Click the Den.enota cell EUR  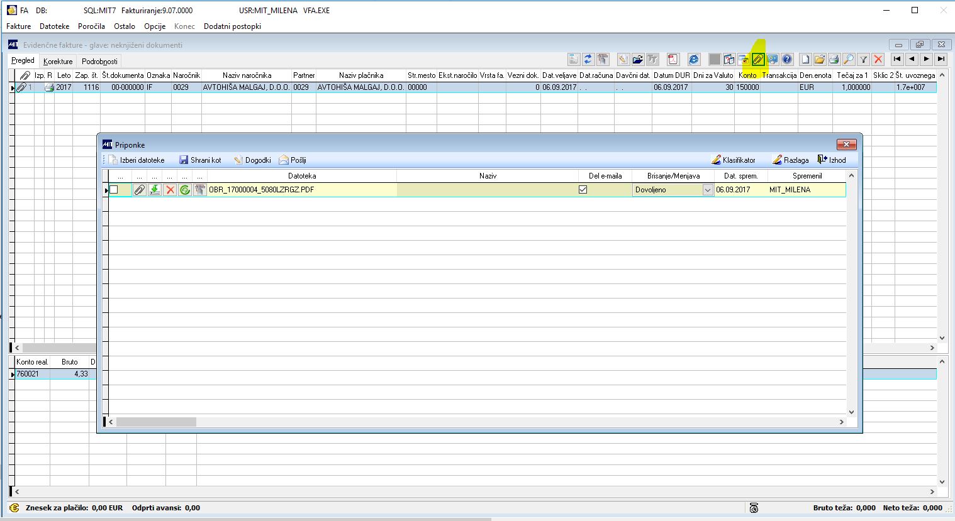(815, 87)
